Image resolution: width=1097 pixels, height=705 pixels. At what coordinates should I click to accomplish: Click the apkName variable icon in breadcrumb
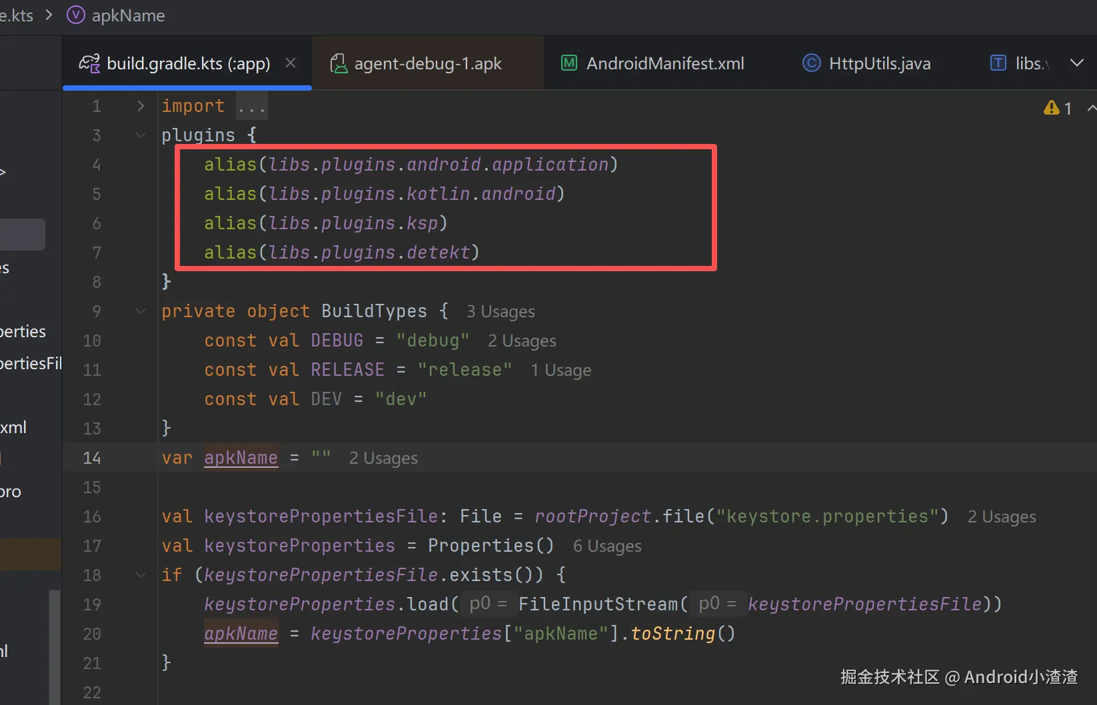click(x=76, y=15)
